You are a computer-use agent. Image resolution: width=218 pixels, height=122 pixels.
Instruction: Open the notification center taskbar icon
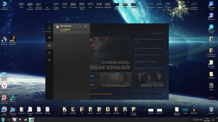click(213, 120)
